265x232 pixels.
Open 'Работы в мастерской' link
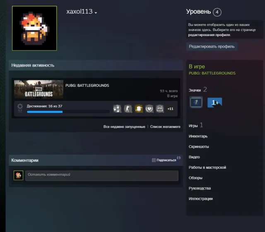point(207,167)
